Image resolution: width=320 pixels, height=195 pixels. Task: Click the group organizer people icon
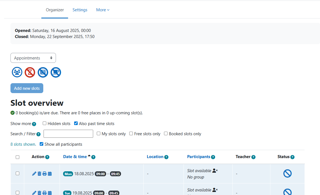[17, 72]
